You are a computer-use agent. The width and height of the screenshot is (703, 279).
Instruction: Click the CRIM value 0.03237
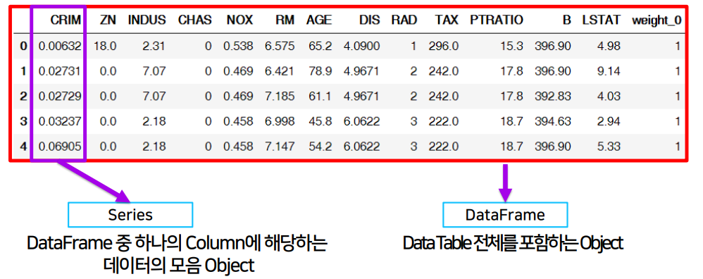point(60,121)
